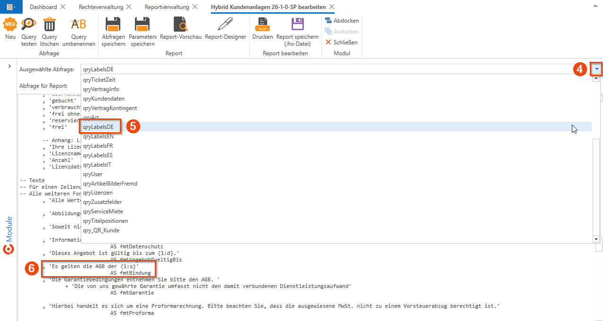Click the AS fmtProforma line
603x321 pixels.
click(132, 313)
